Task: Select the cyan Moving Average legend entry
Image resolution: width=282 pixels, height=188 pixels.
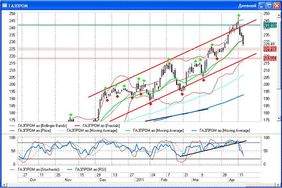Action: pyautogui.click(x=88, y=130)
